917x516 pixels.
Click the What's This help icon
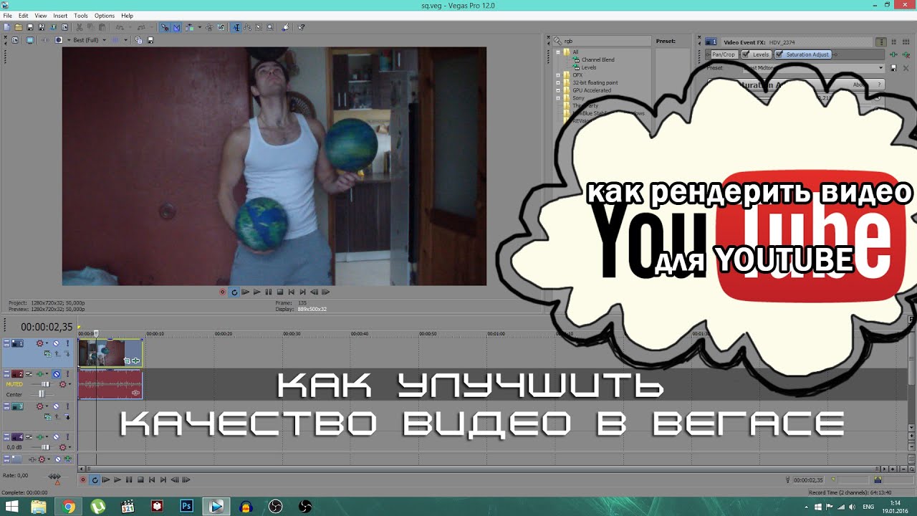[x=301, y=27]
